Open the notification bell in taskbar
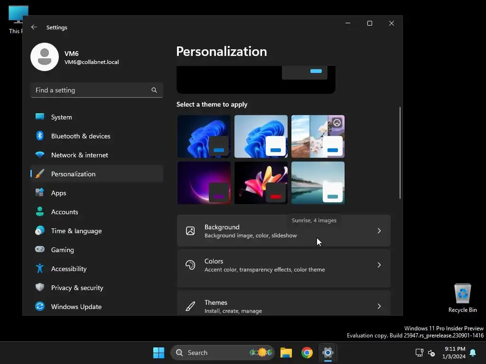This screenshot has width=486, height=364. point(473,353)
